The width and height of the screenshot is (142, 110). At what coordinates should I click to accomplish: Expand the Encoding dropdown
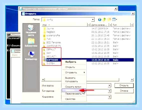click(x=109, y=97)
